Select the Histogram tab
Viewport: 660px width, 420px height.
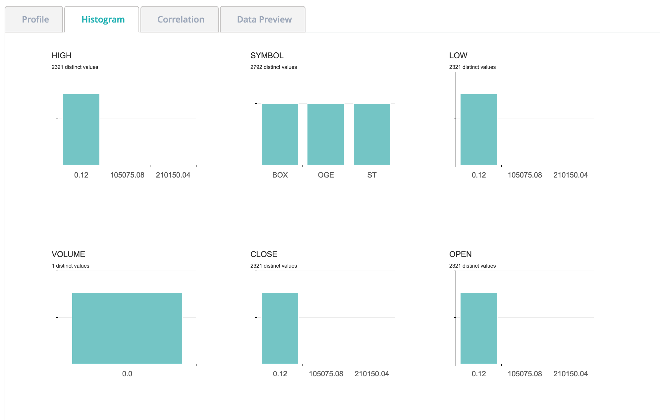[x=103, y=20]
